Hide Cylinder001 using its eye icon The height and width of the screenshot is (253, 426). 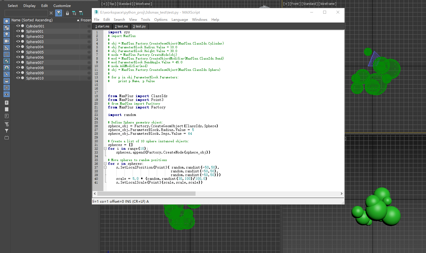click(x=18, y=26)
